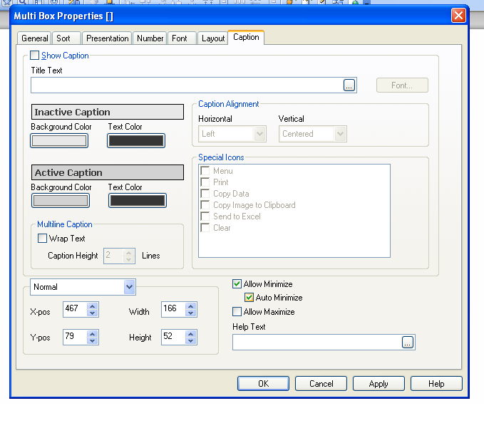Viewport: 484px width, 428px height.
Task: Pick Inactive Caption background color swatch
Action: click(x=59, y=140)
